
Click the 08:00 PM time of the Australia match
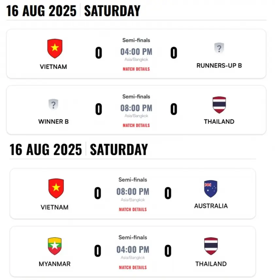pos(133,192)
